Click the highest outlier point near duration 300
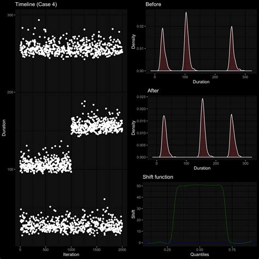Viewport: 259px width, 259px height. pos(39,20)
